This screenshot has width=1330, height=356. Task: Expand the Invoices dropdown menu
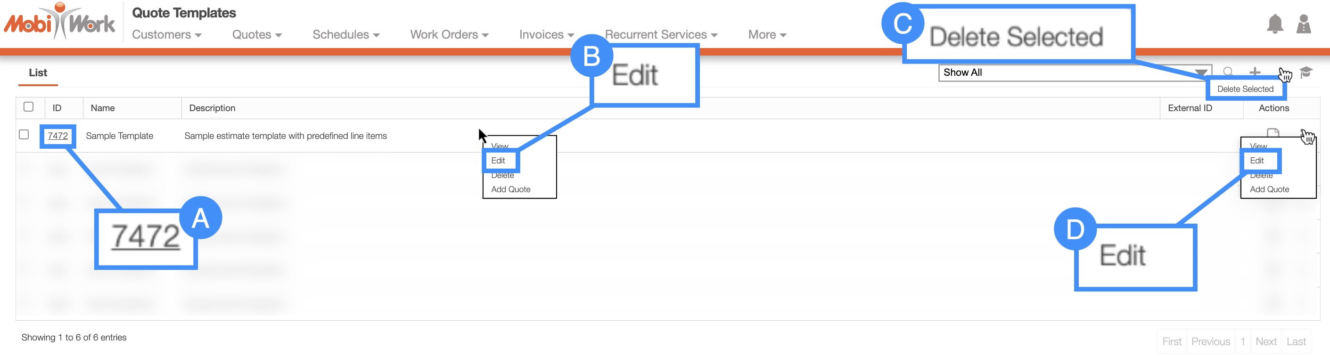(546, 34)
